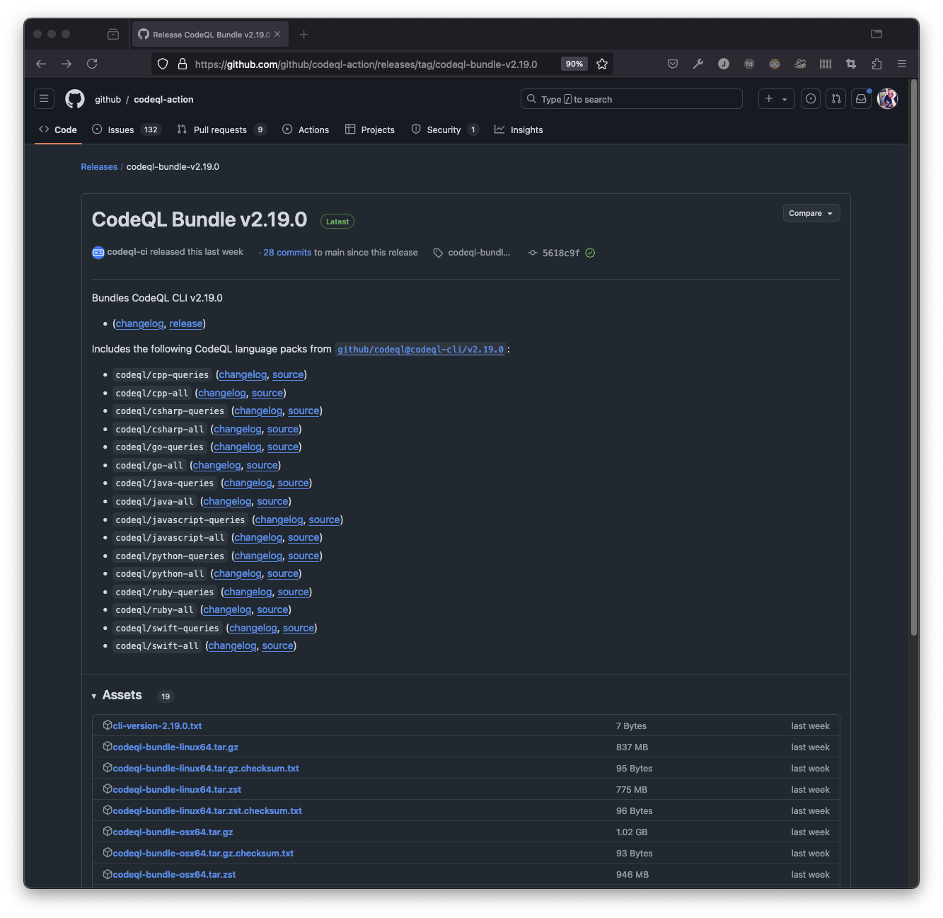Switch to the Code tab
The image size is (943, 918).
click(58, 130)
